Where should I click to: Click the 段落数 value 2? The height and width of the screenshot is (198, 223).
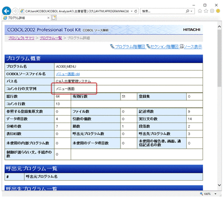coord(189,127)
